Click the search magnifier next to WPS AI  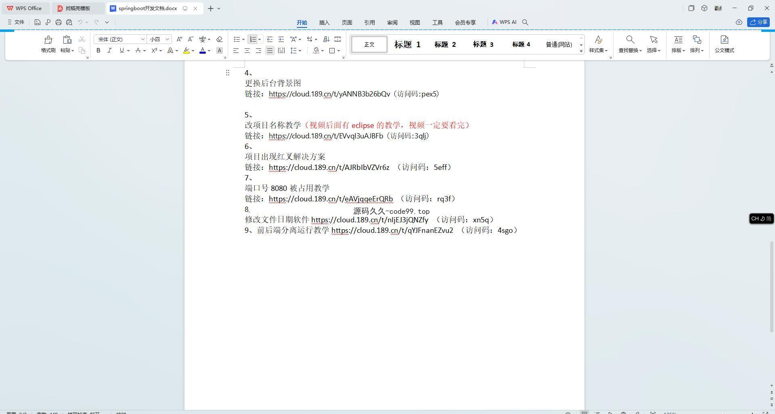(x=525, y=22)
